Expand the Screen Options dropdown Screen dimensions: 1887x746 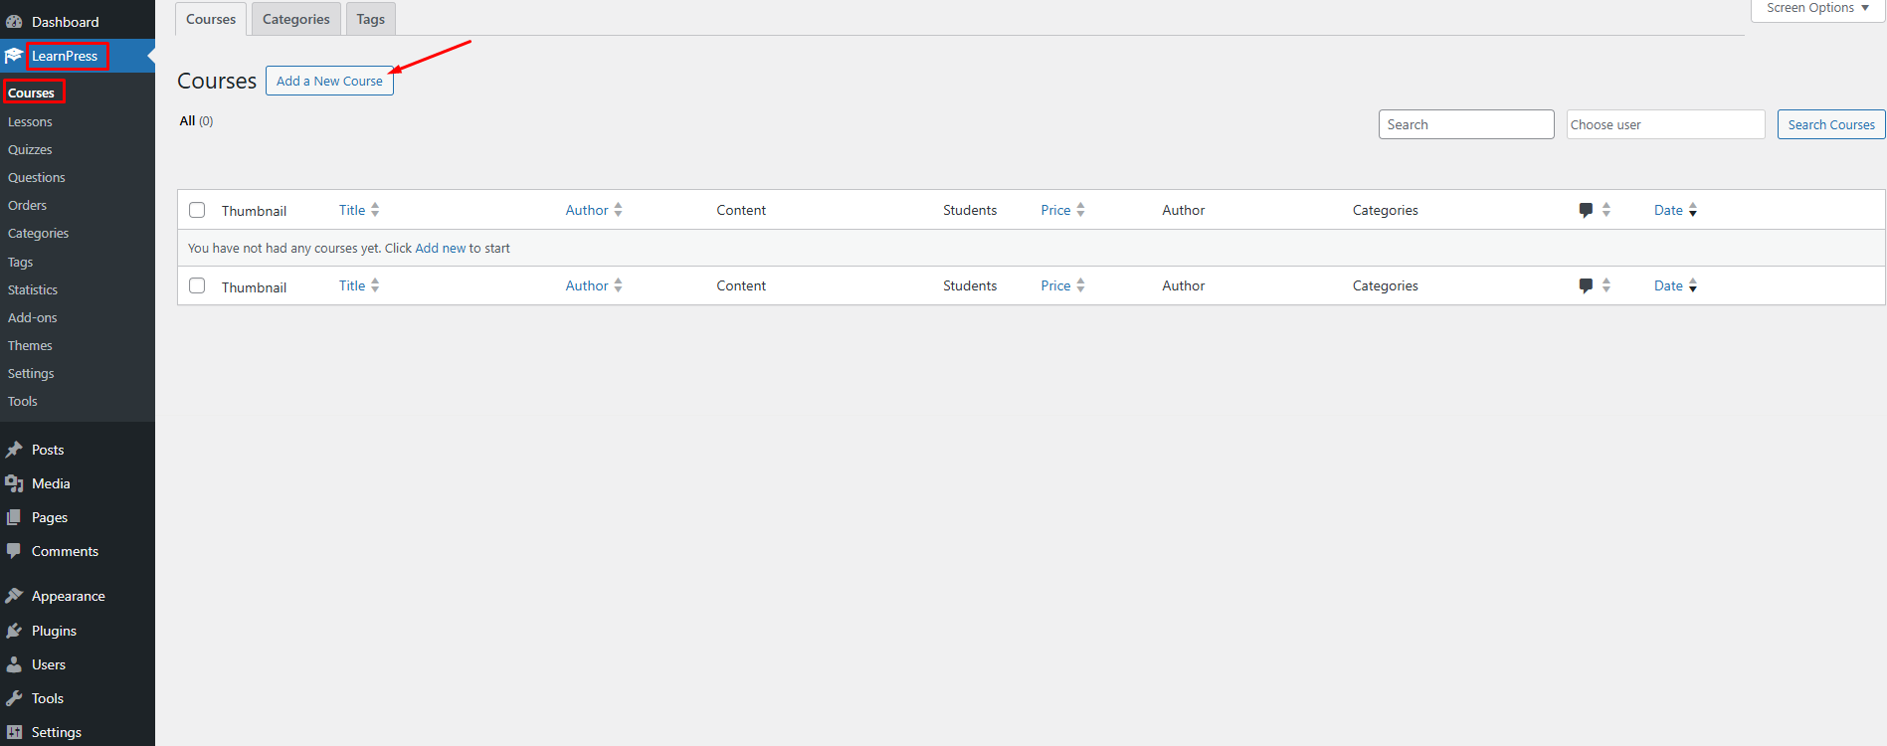[x=1816, y=8]
